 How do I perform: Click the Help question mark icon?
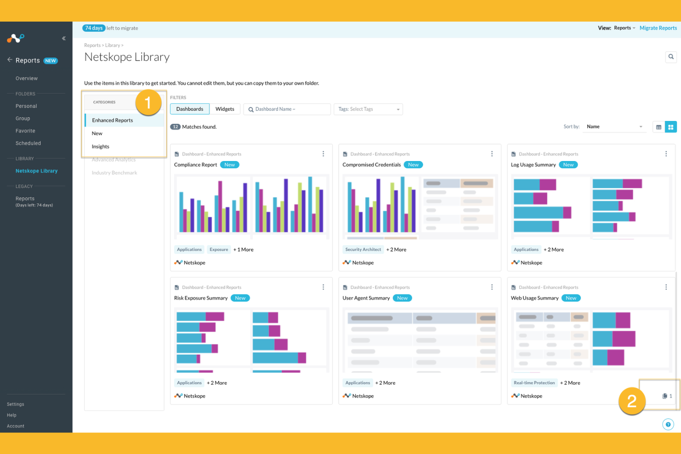668,424
